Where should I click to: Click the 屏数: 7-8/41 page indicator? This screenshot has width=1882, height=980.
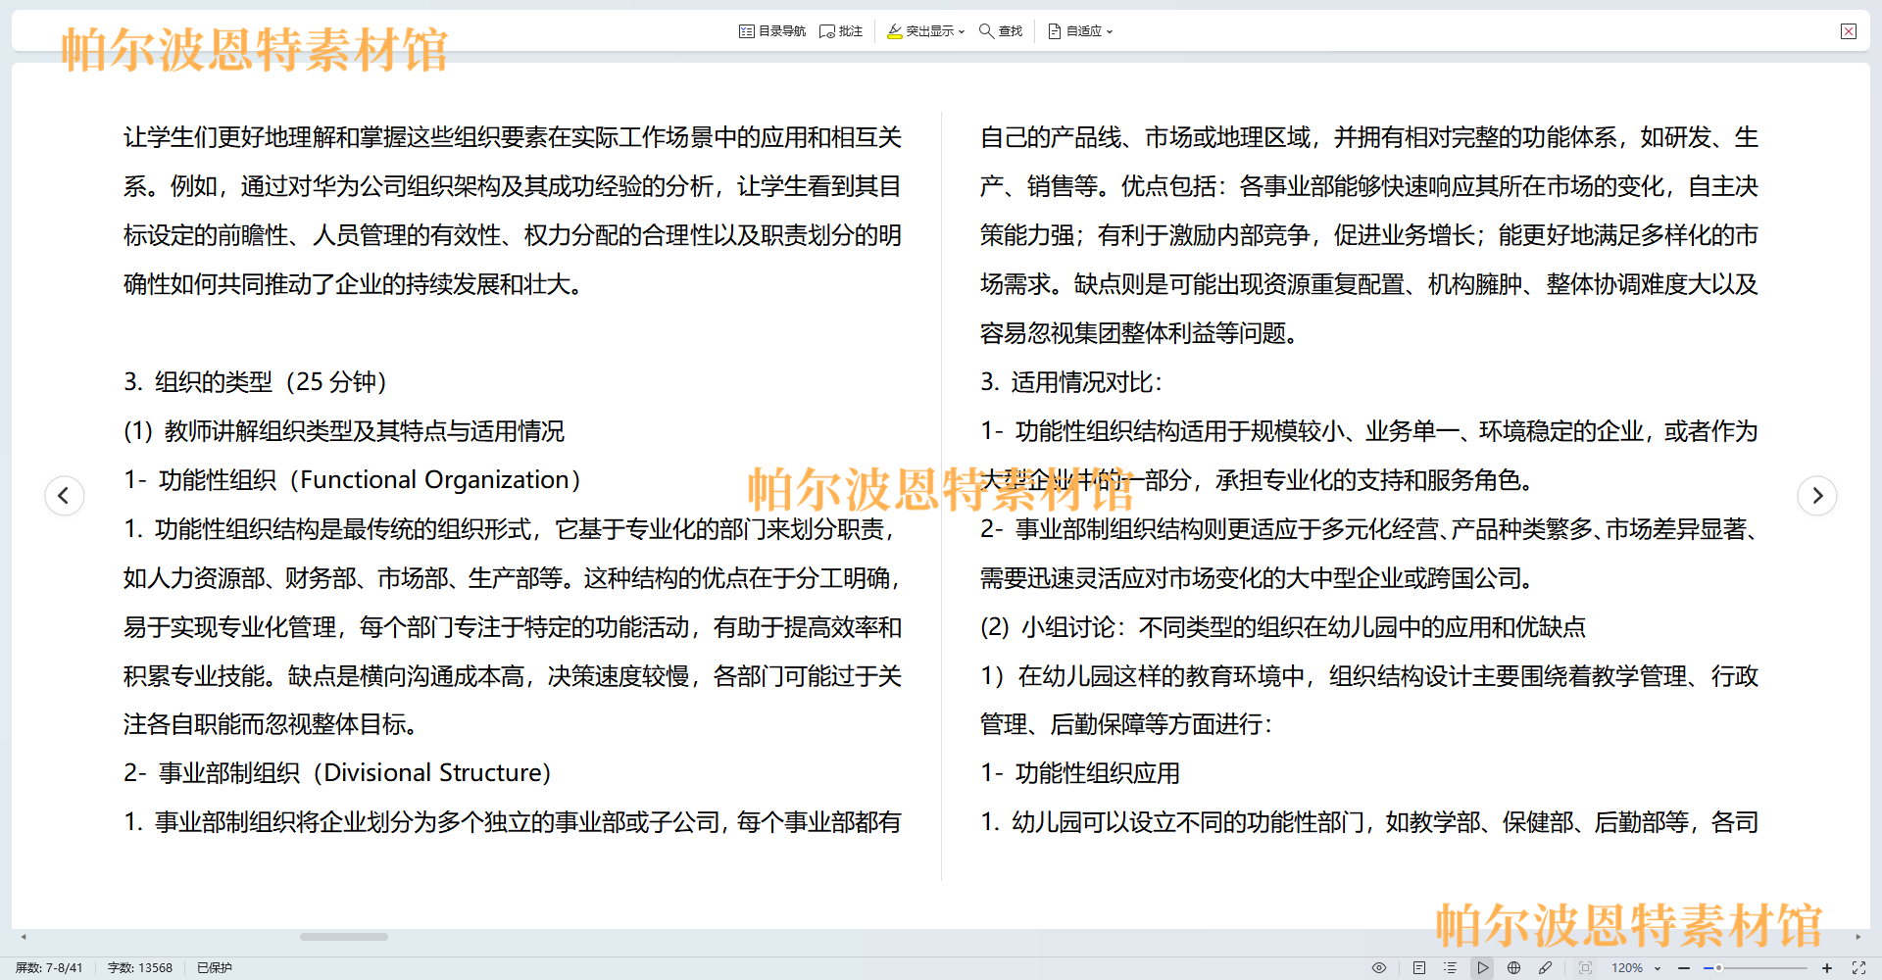(x=49, y=967)
